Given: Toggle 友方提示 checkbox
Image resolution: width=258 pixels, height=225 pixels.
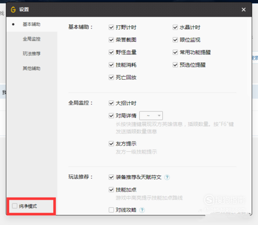Looking at the screenshot, I should (x=111, y=144).
